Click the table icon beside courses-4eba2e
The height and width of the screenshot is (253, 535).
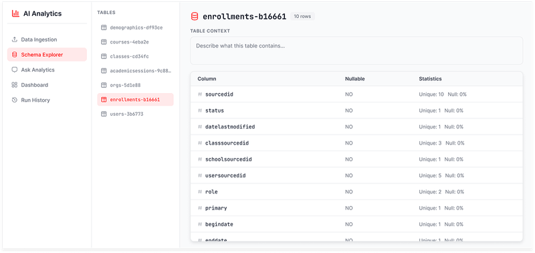104,42
